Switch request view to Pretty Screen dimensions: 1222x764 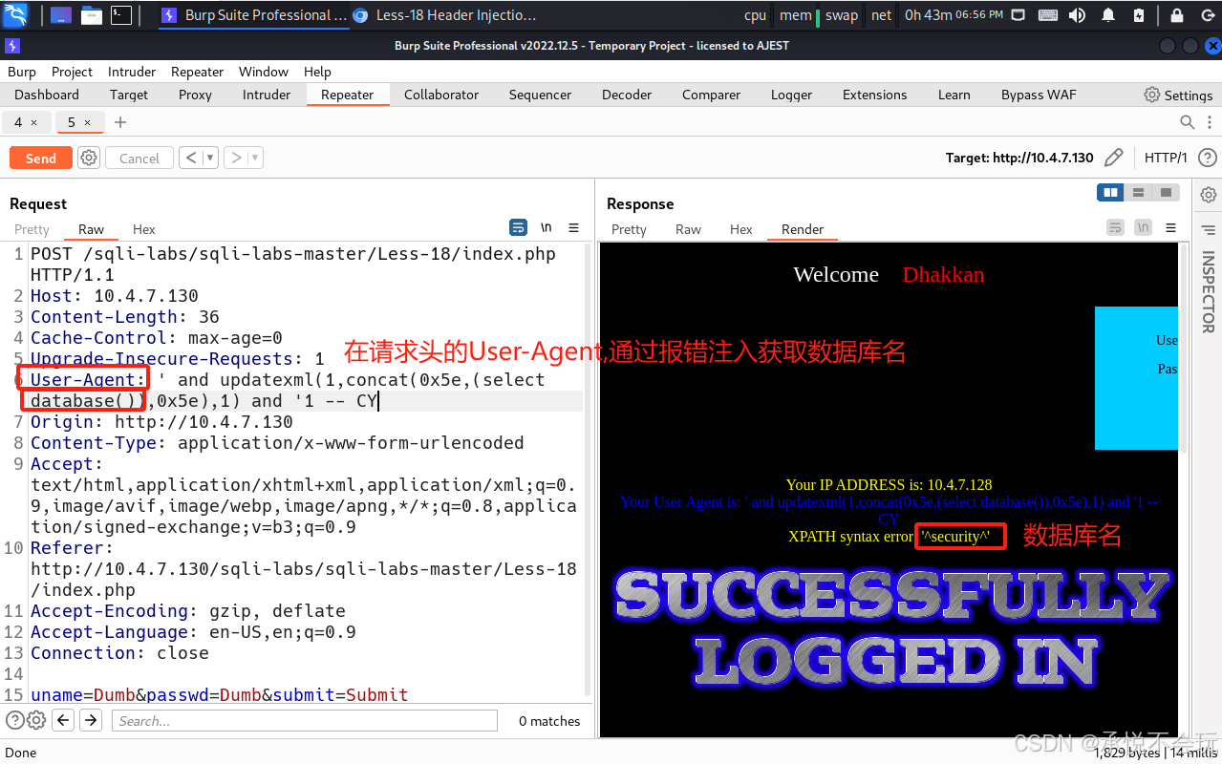(32, 229)
